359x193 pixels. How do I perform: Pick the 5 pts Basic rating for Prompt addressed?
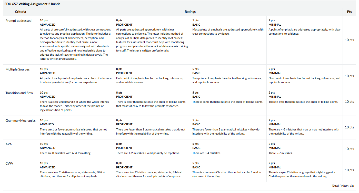pyautogui.click(x=228, y=40)
